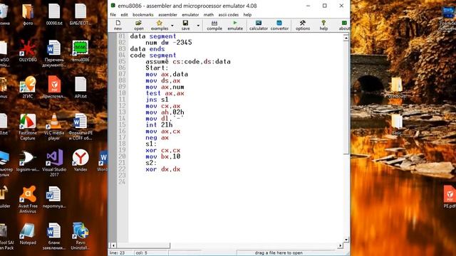456x256 pixels.
Task: Open the assembler menu
Action: click(167, 14)
